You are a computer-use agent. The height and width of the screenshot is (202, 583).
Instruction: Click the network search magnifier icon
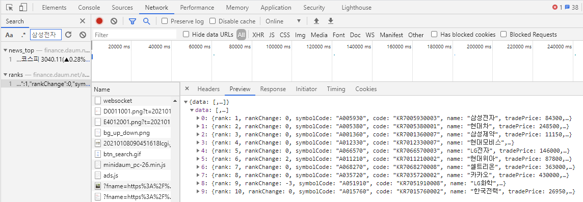(x=146, y=21)
